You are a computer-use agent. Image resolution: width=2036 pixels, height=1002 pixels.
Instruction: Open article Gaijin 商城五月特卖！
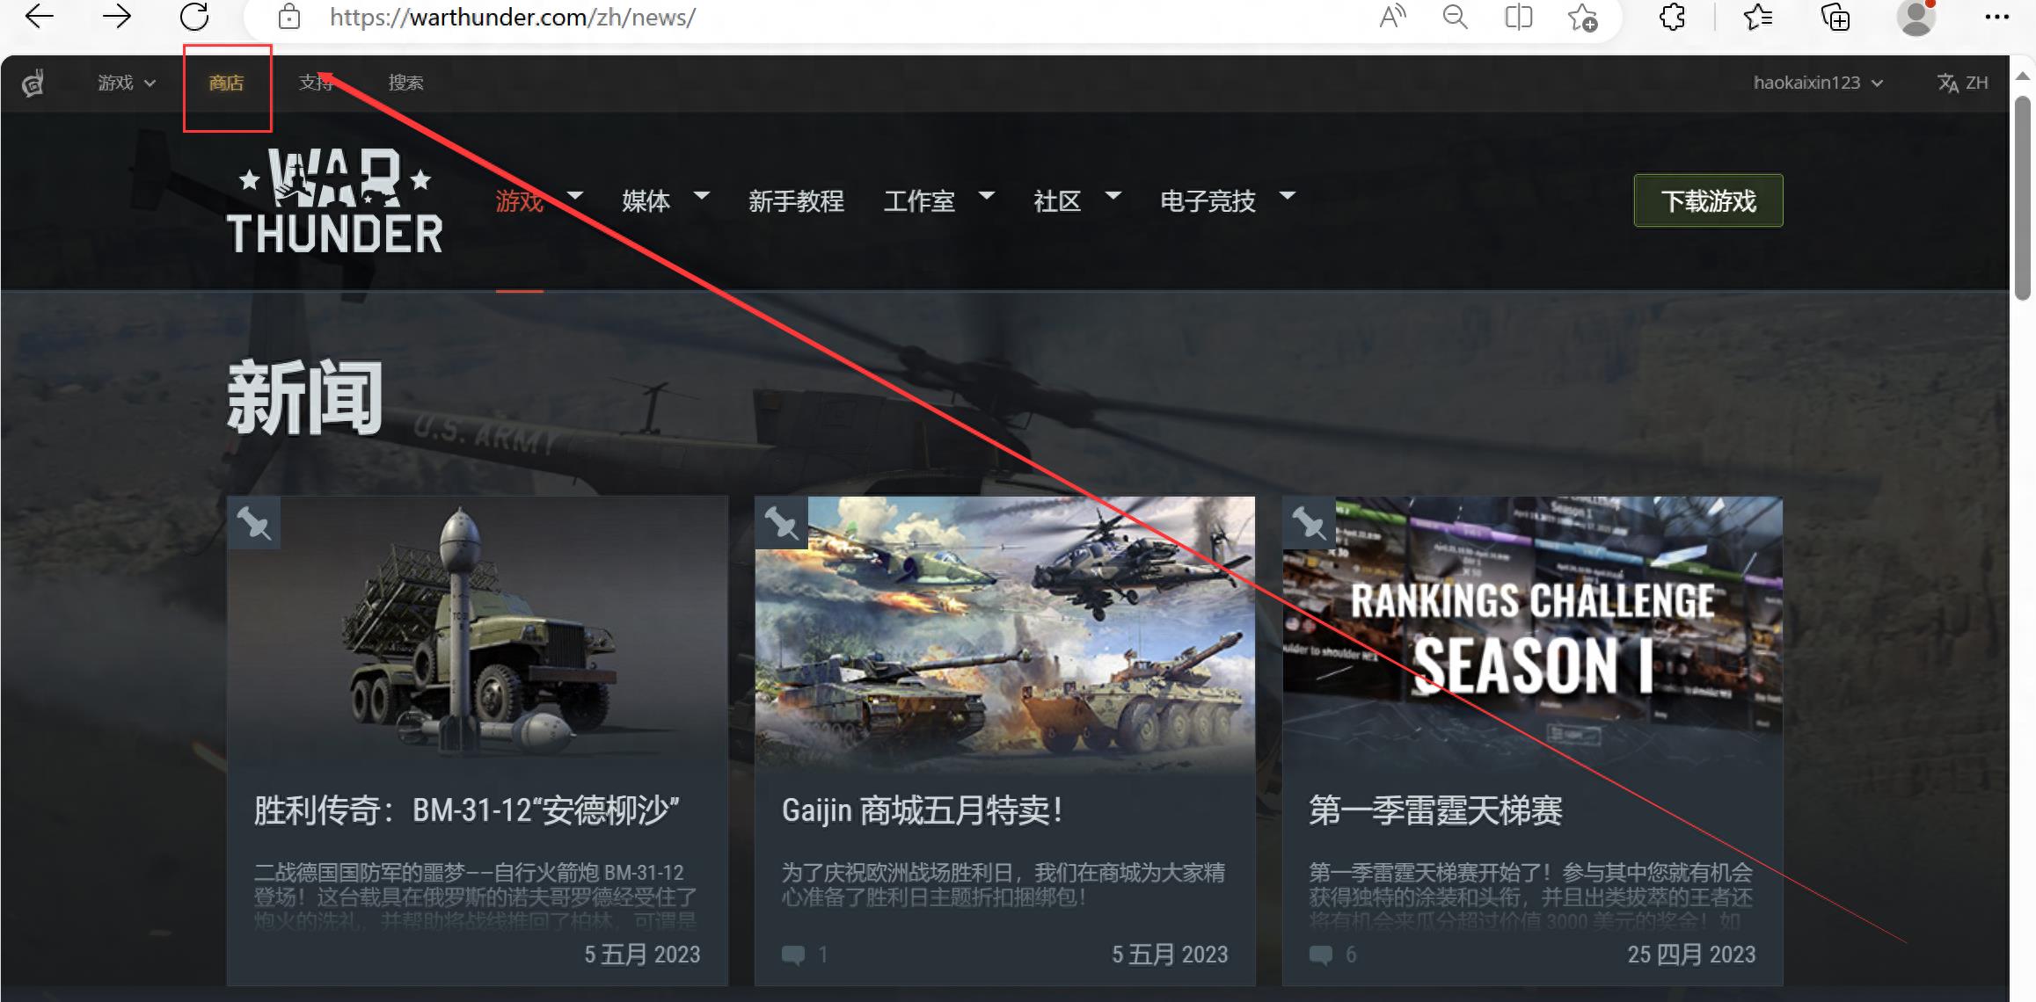[923, 810]
